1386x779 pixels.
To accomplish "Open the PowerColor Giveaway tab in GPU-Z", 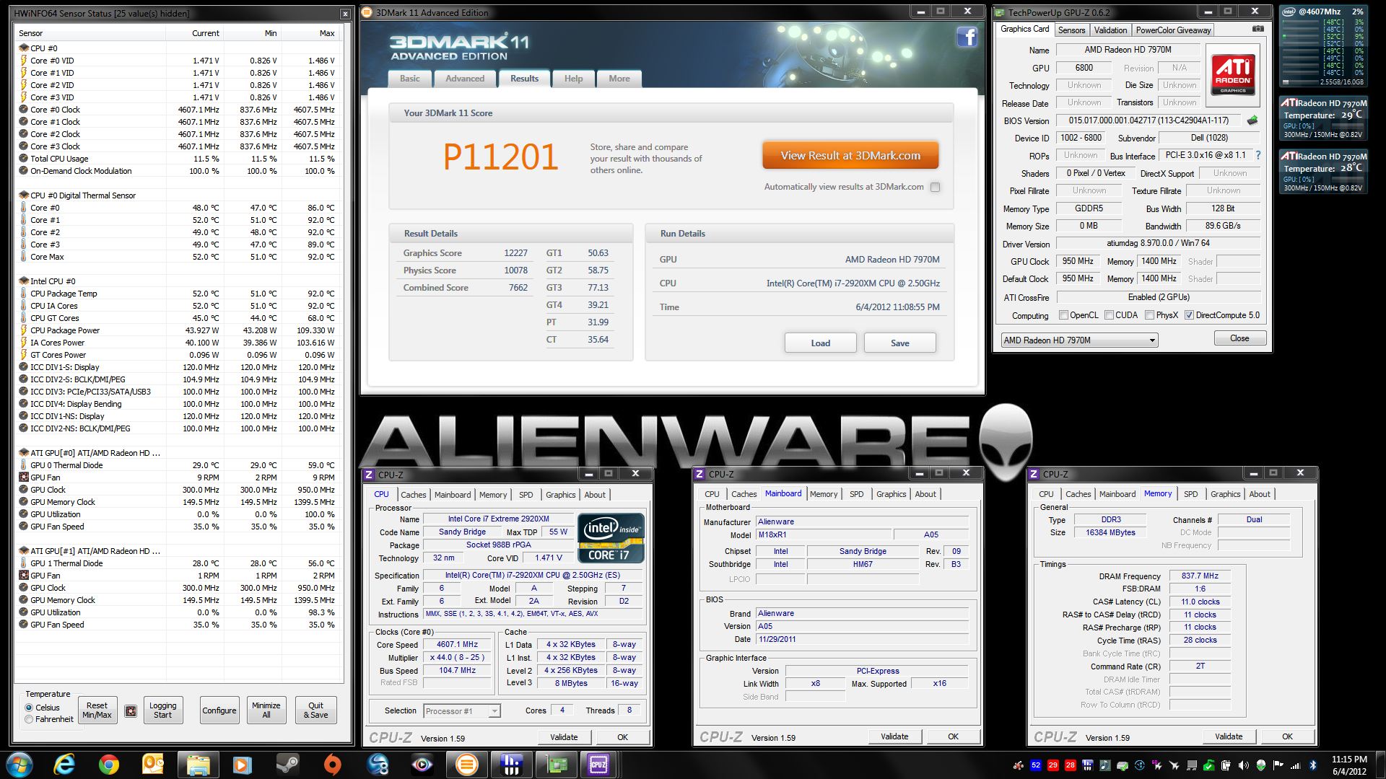I will [x=1173, y=30].
